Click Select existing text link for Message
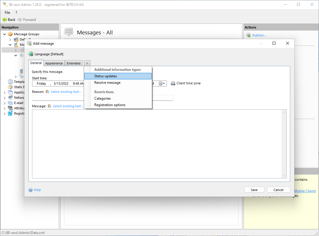Screen dimensions: 319x236 pos(68,106)
